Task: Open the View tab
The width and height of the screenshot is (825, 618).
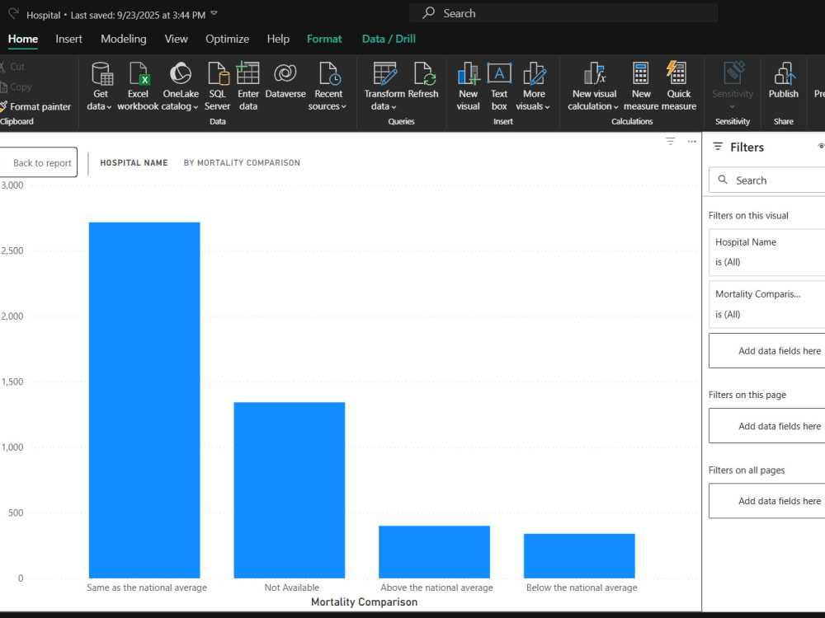Action: tap(176, 39)
